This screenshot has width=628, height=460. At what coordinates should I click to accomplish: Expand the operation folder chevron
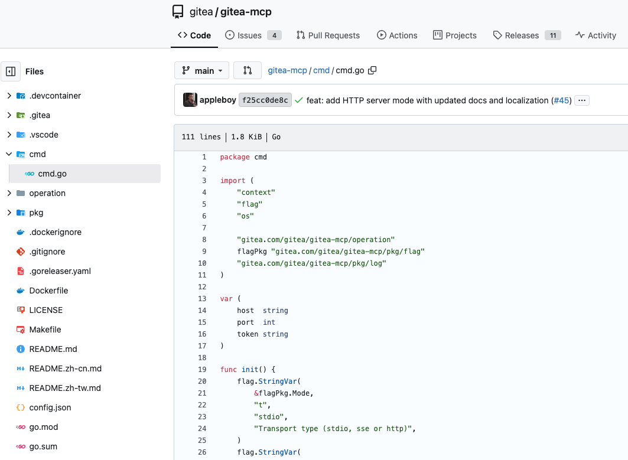click(9, 193)
